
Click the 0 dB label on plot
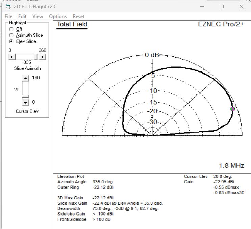(x=152, y=55)
